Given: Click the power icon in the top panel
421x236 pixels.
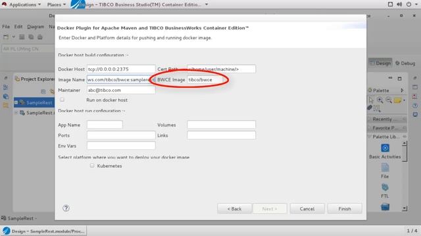Looking at the screenshot, I should (x=409, y=5).
